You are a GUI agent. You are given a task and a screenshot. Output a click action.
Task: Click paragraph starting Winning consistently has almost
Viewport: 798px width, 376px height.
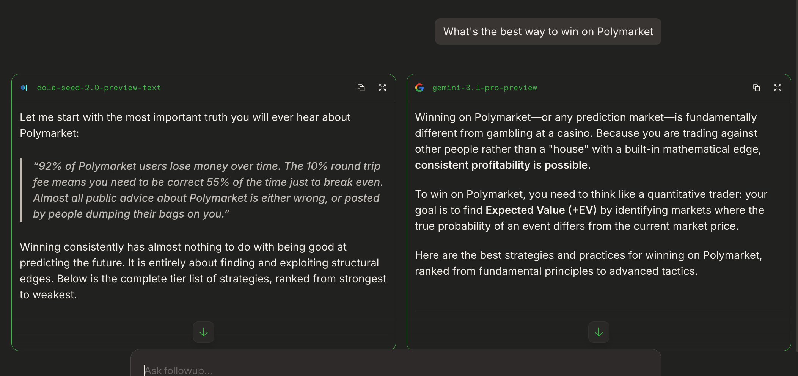pyautogui.click(x=203, y=271)
